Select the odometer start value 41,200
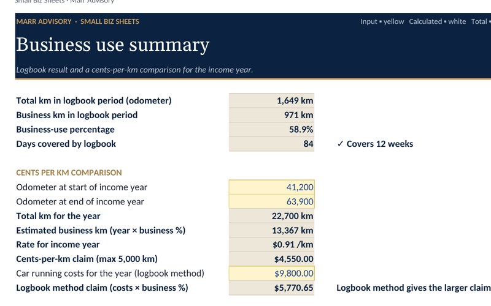Viewport: 491px width, 306px height. click(271, 187)
